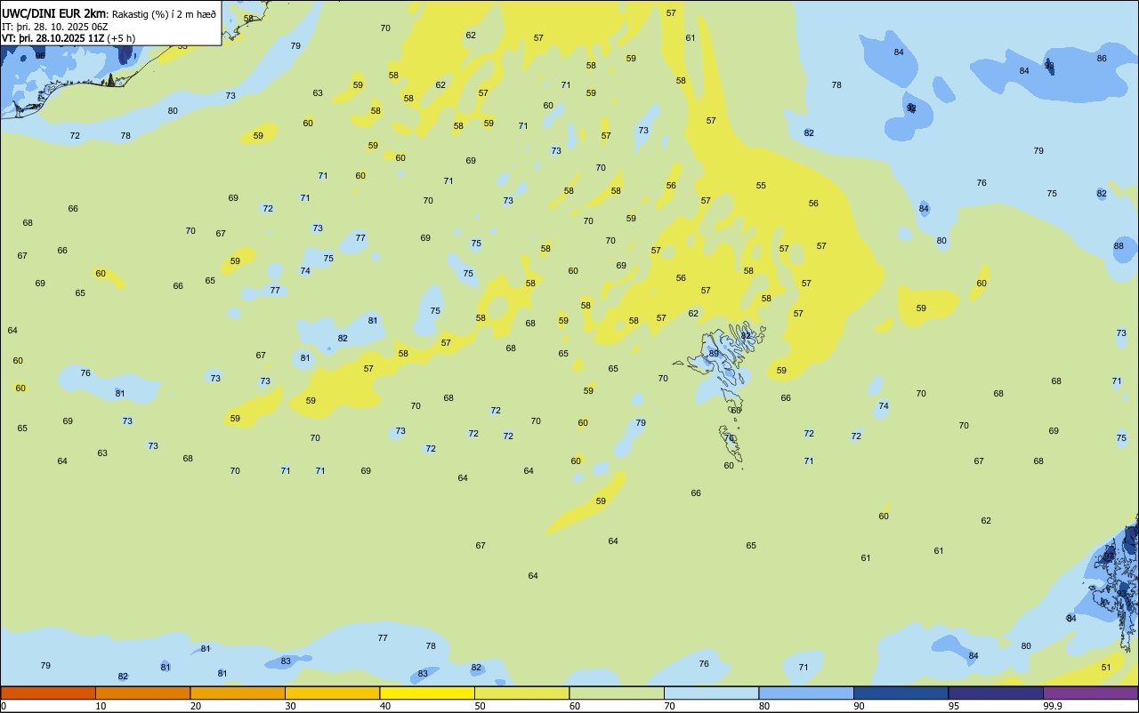Click the color scale tick label '30'

pyautogui.click(x=290, y=706)
